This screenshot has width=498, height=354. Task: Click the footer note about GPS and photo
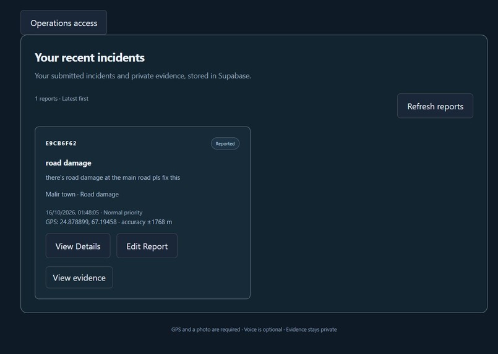click(x=254, y=329)
